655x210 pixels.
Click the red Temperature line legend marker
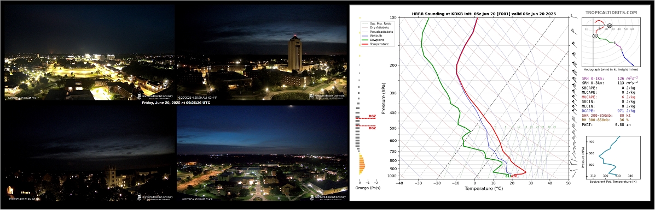pyautogui.click(x=365, y=44)
